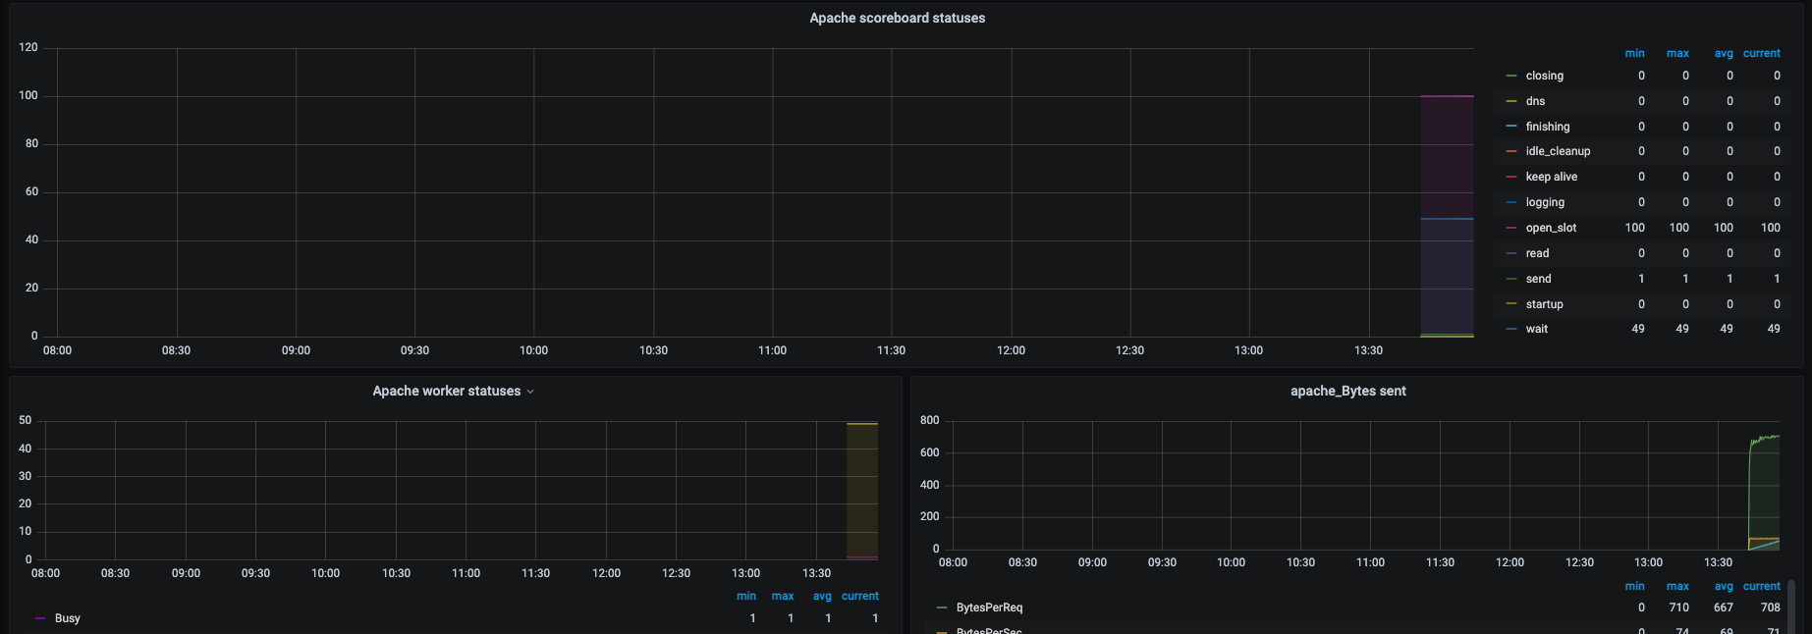Sort scoreboard legend by max column
The height and width of the screenshot is (634, 1812).
(x=1677, y=53)
